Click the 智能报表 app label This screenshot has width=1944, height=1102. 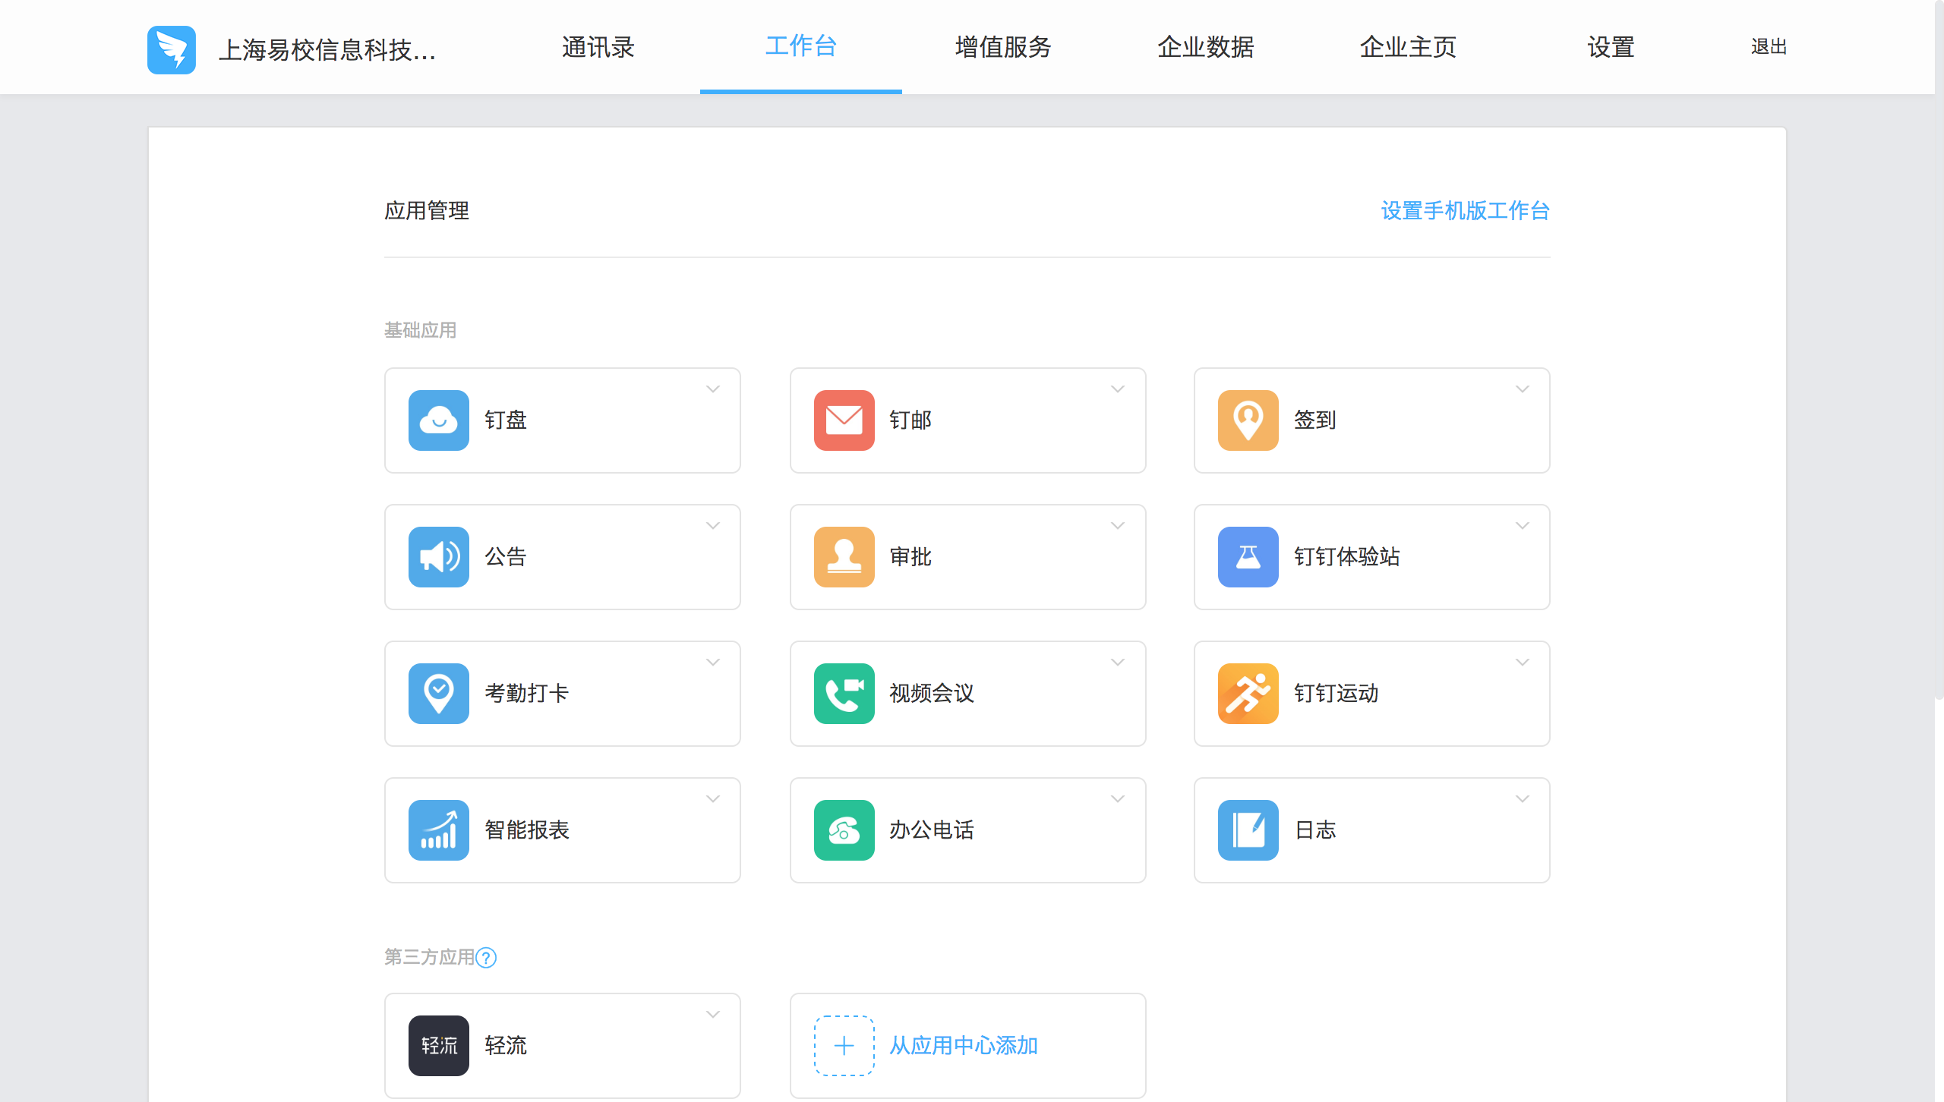(527, 830)
